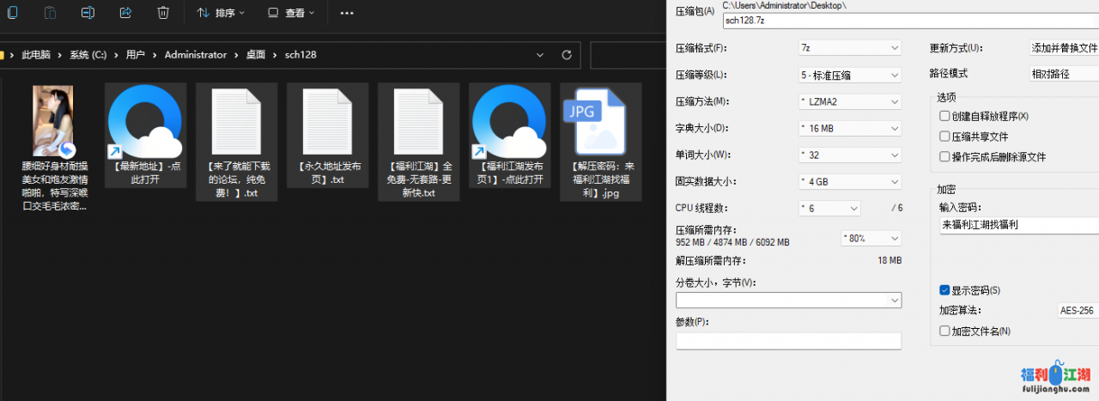The height and width of the screenshot is (401, 1099).
Task: Go to 桌面 in the breadcrumb path
Action: (x=256, y=55)
